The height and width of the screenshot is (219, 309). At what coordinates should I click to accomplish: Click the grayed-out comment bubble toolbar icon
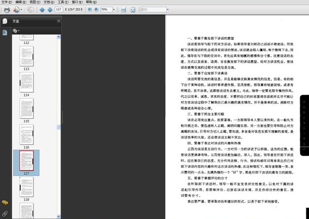pos(30,9)
